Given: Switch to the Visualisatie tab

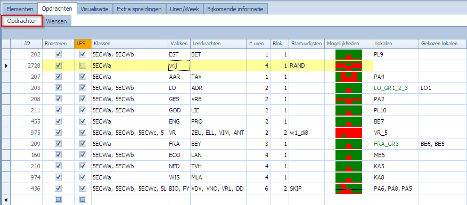Looking at the screenshot, I should [x=95, y=9].
